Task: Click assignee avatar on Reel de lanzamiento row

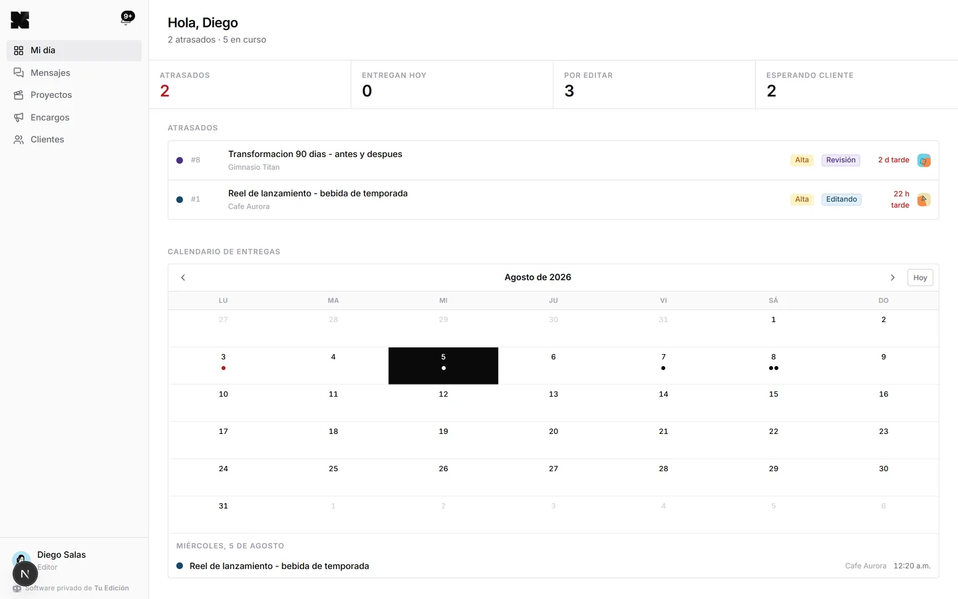Action: click(x=924, y=200)
